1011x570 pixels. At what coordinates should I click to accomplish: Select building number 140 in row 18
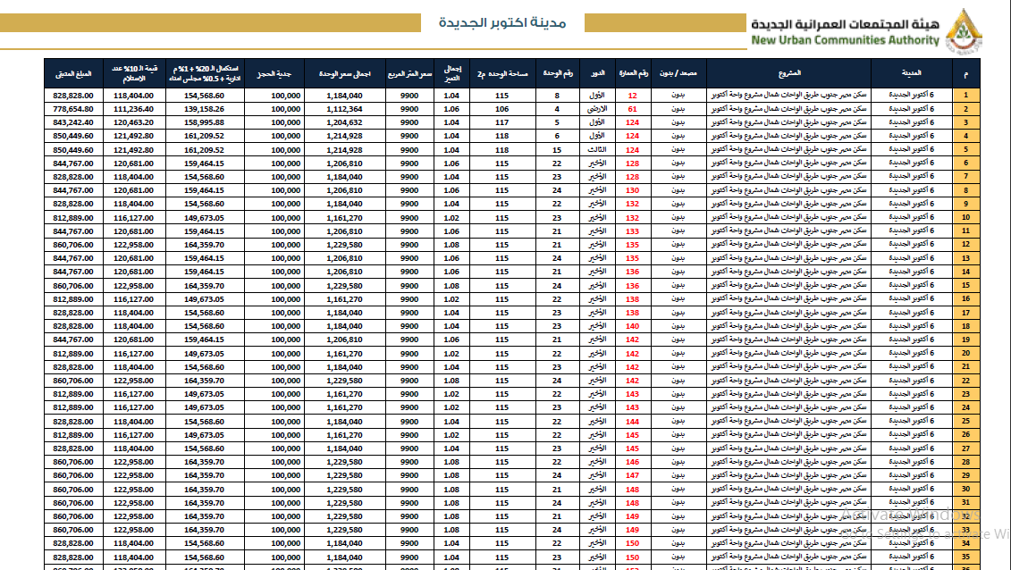(x=633, y=326)
